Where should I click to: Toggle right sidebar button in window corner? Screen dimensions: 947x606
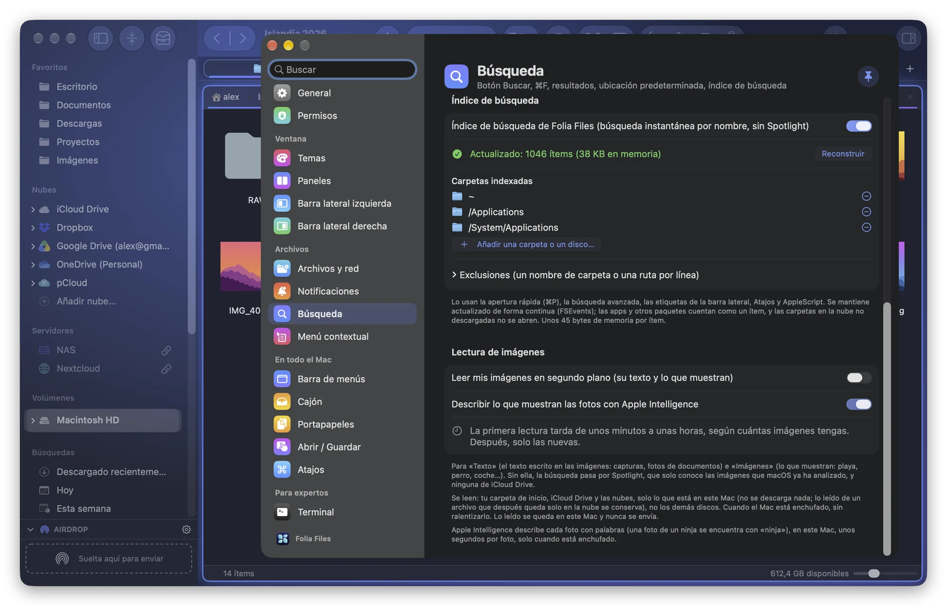point(909,38)
